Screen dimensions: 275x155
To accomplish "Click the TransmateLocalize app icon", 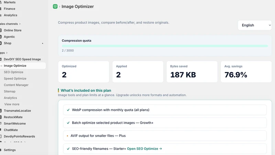I will [1, 111].
